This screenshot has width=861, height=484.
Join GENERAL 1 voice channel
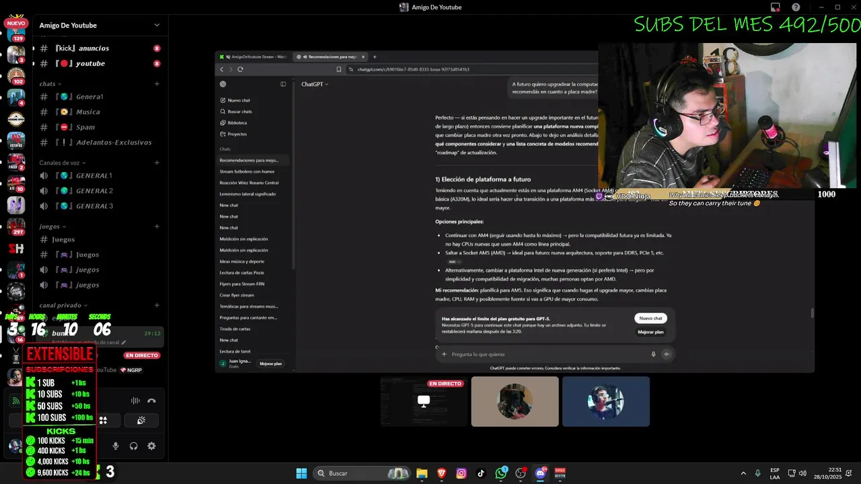[100, 175]
